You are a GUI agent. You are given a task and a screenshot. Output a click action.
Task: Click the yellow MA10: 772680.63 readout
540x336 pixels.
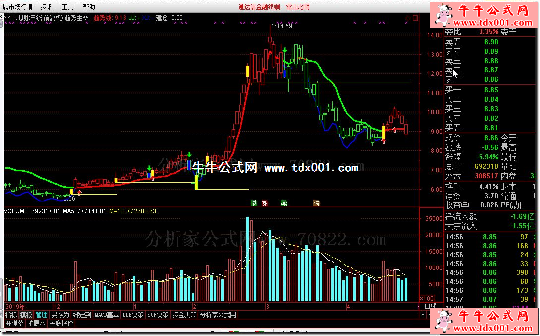tap(132, 211)
